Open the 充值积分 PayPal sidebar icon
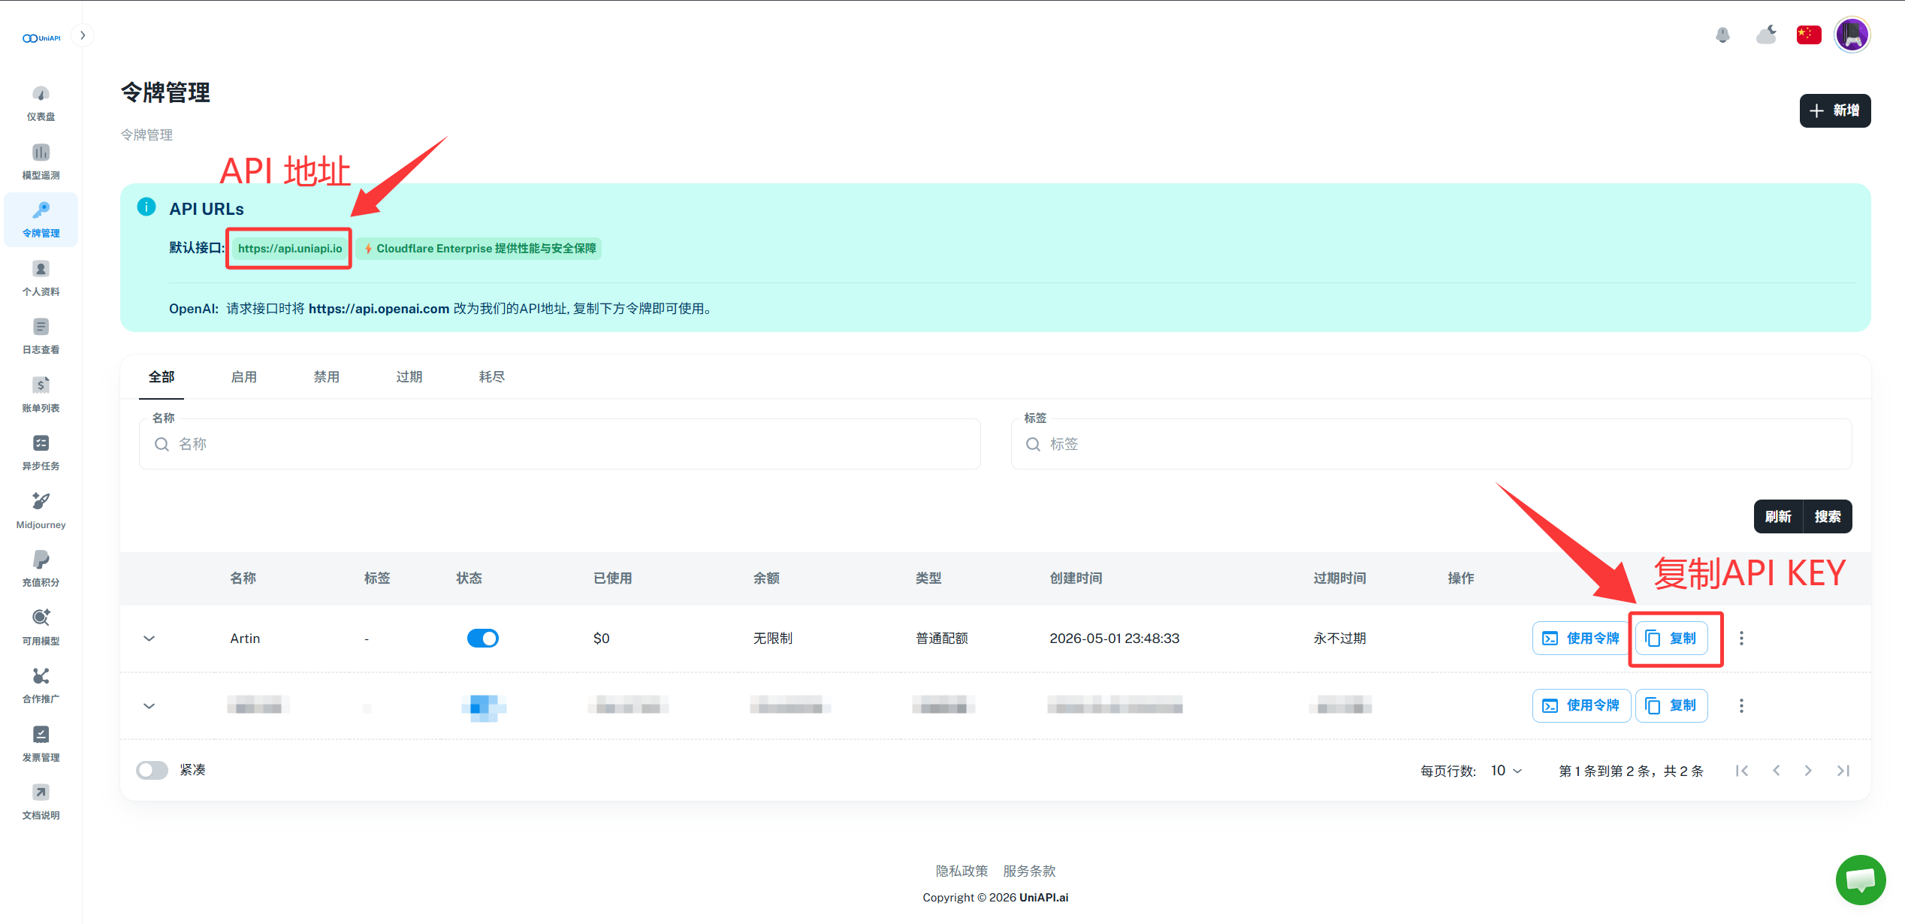The image size is (1905, 924). click(x=41, y=560)
